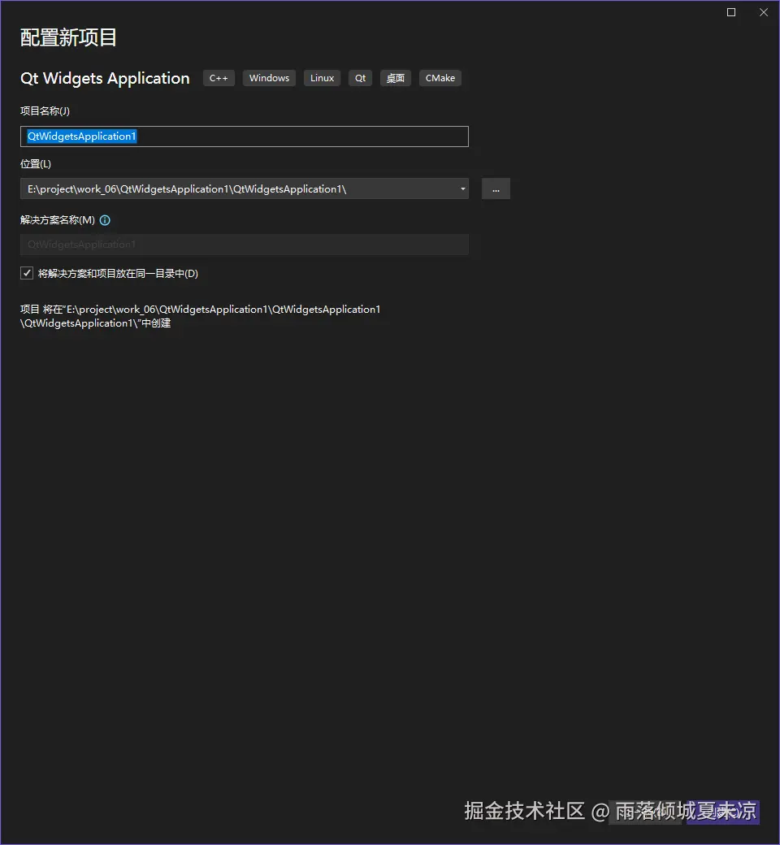The width and height of the screenshot is (780, 845).
Task: Click the CMake tag
Action: [440, 78]
